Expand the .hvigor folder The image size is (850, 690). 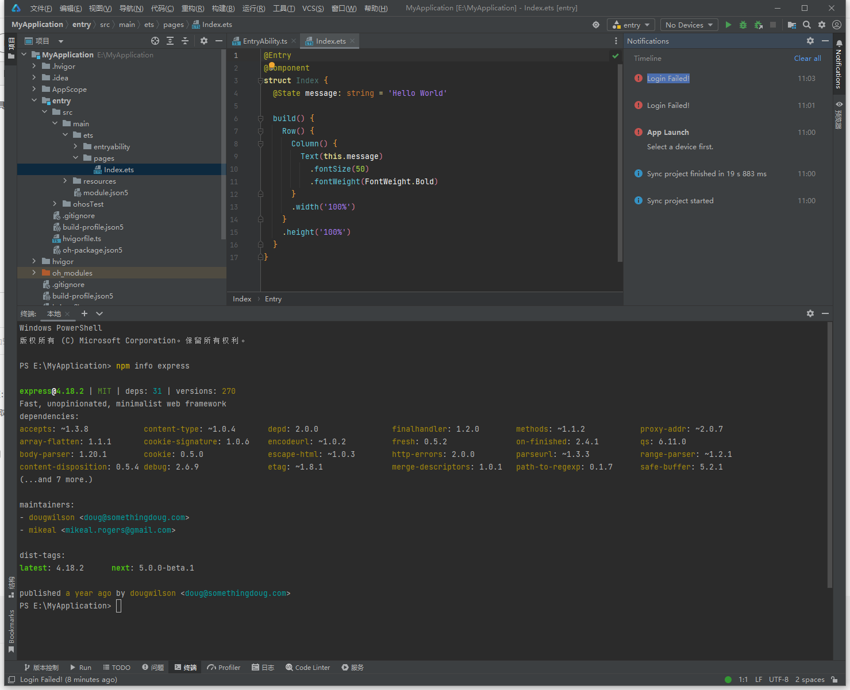tap(34, 66)
